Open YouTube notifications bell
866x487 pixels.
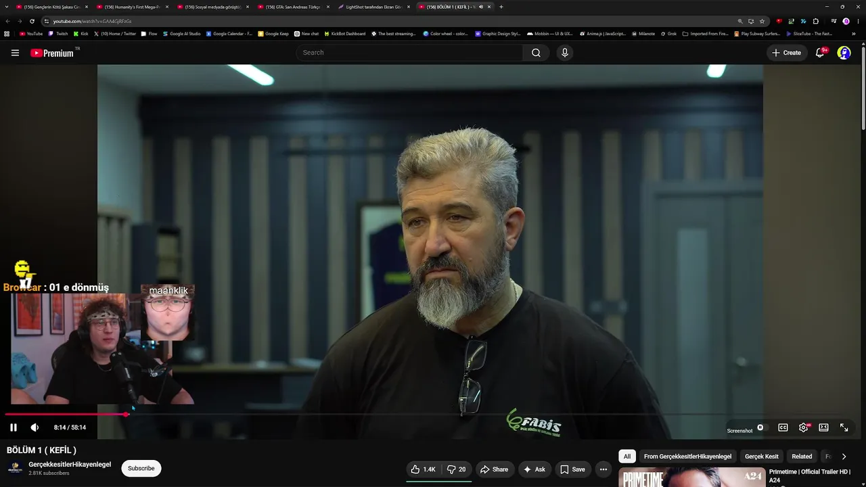[x=820, y=53]
